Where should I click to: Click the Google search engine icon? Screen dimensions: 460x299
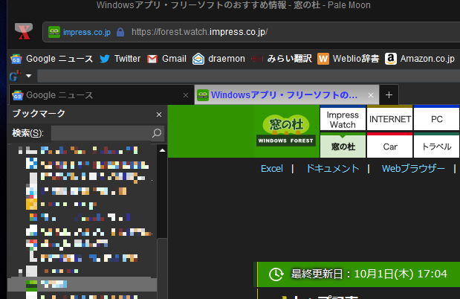16,76
